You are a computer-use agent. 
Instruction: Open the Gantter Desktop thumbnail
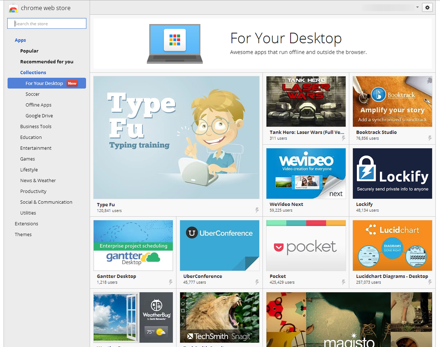tap(133, 246)
